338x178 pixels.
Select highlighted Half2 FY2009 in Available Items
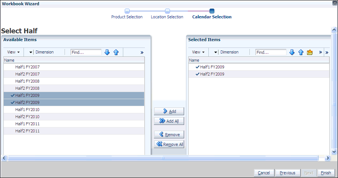[74, 102]
